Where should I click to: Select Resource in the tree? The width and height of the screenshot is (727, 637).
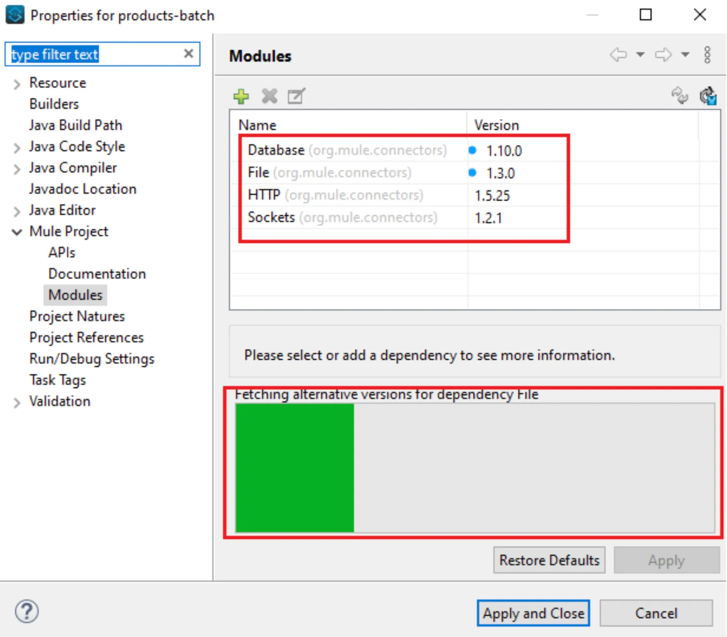coord(58,83)
